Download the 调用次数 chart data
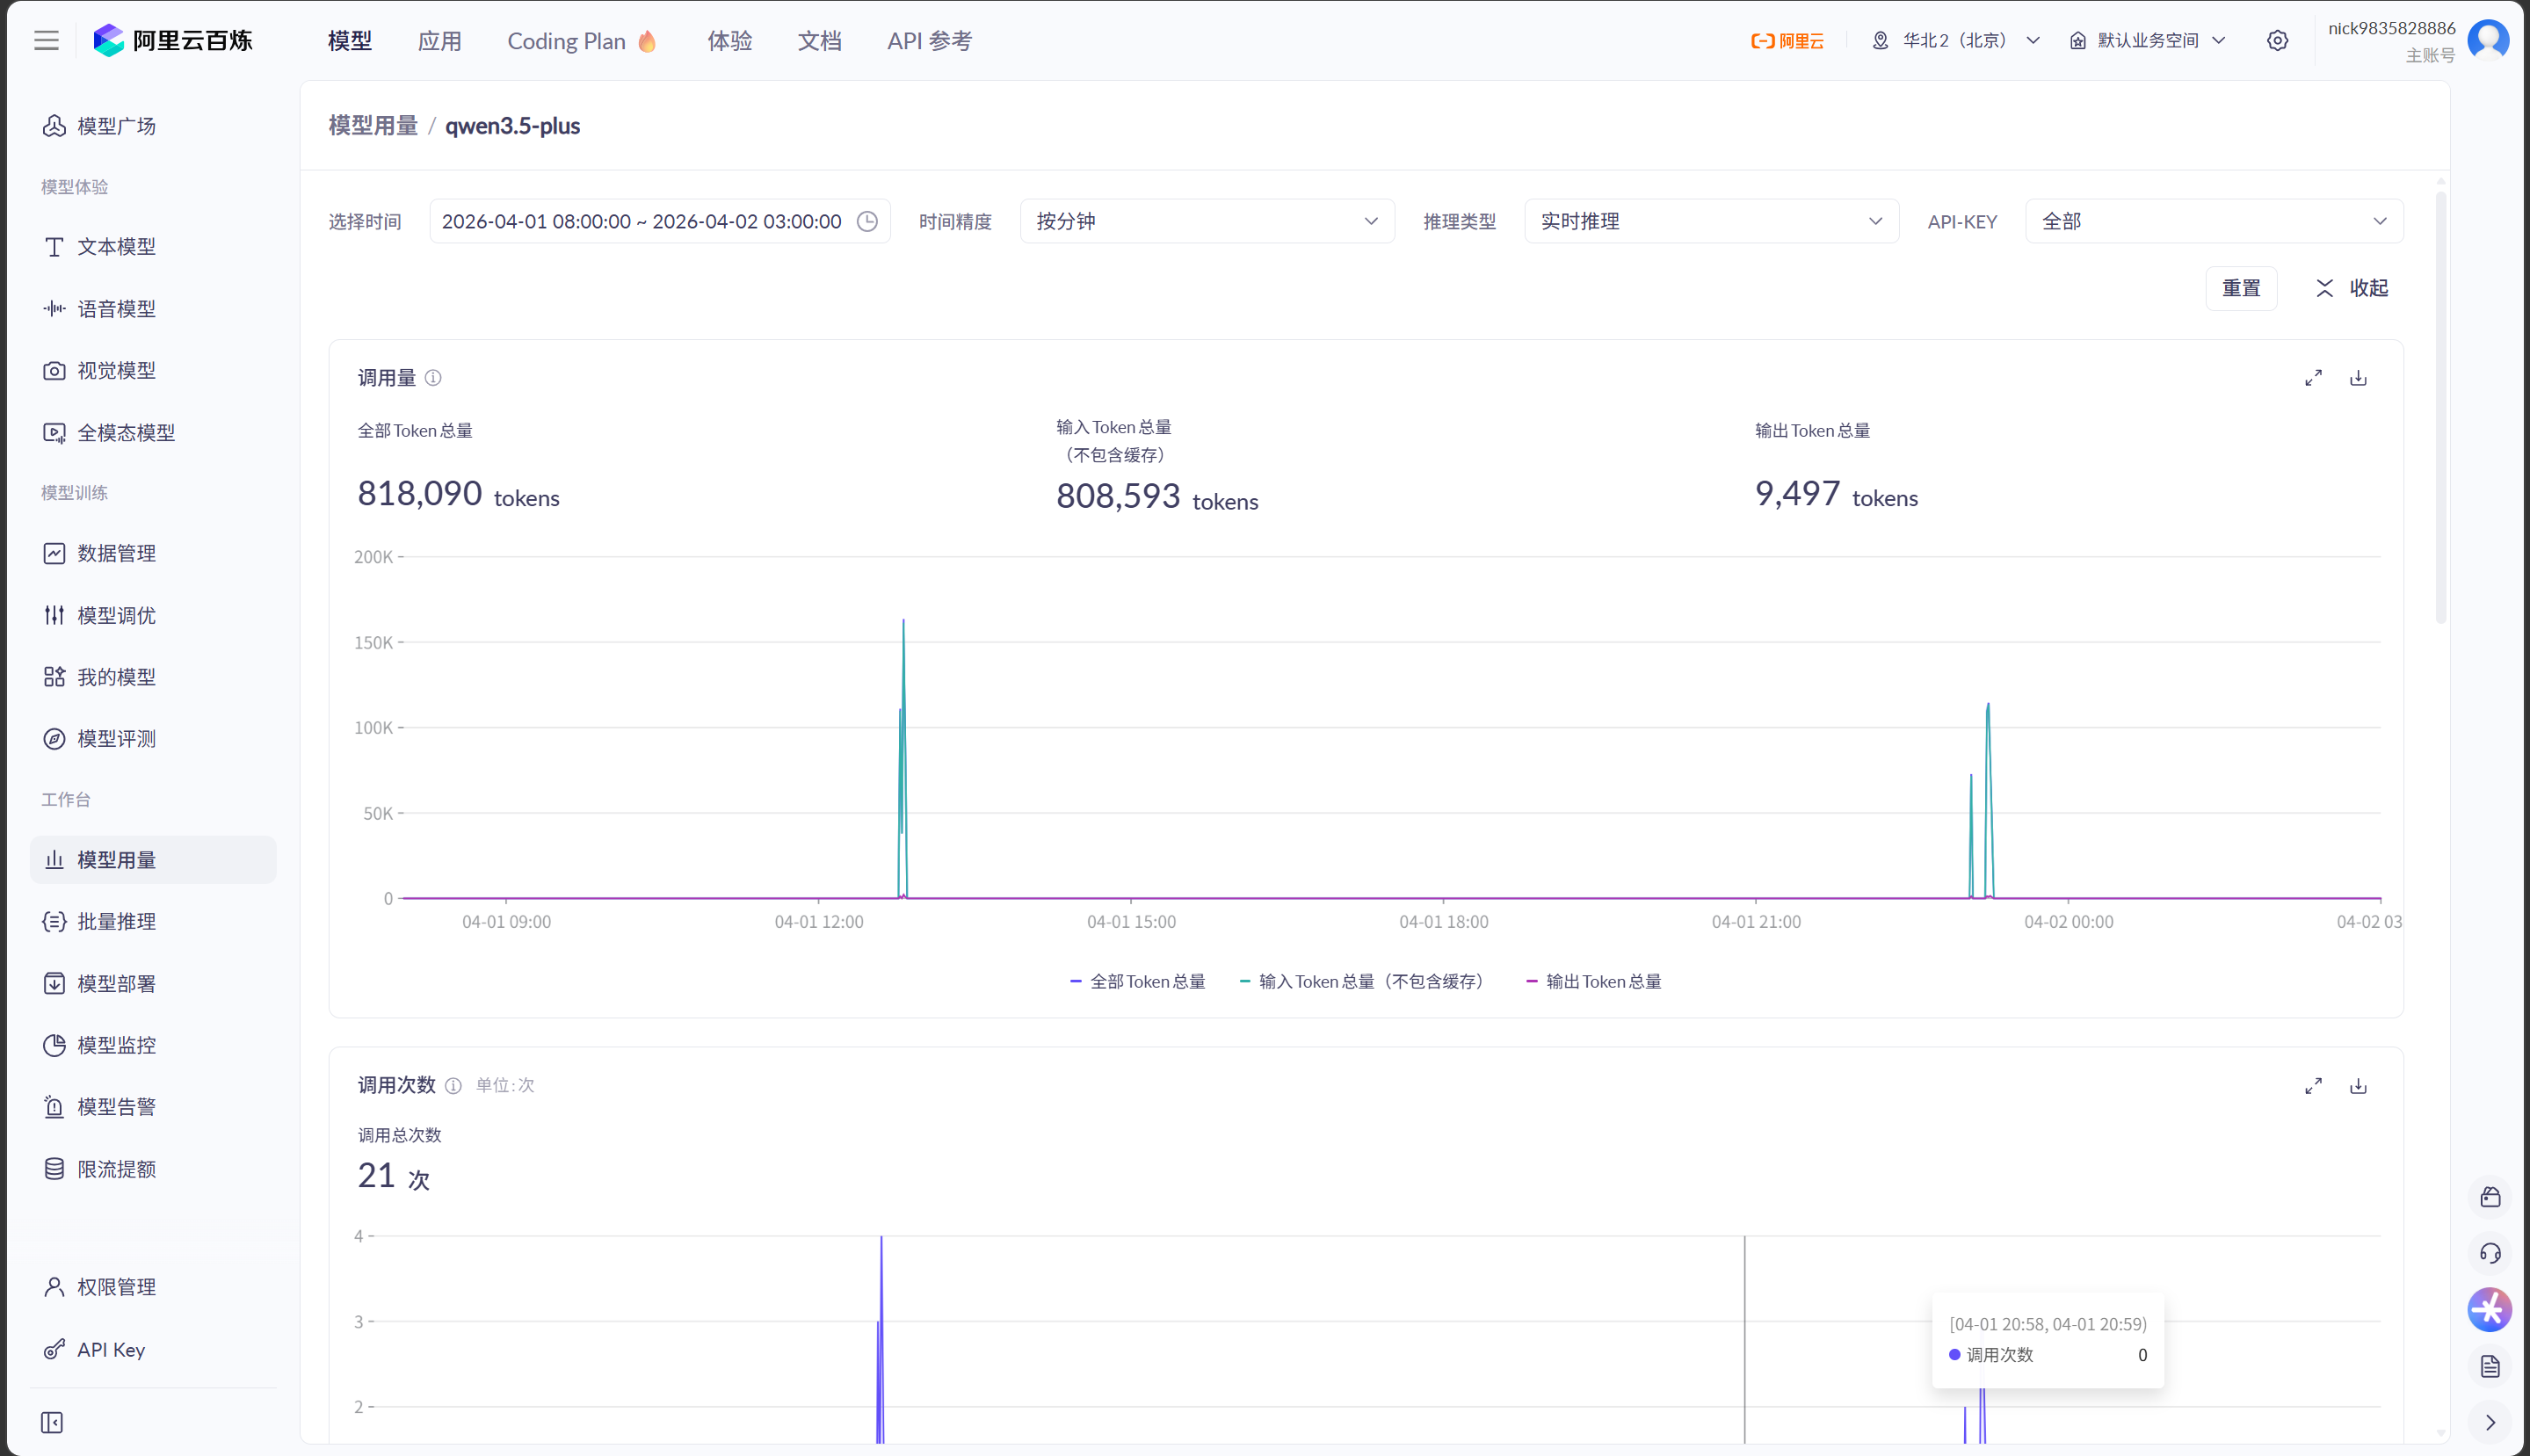The width and height of the screenshot is (2530, 1456). tap(2358, 1085)
